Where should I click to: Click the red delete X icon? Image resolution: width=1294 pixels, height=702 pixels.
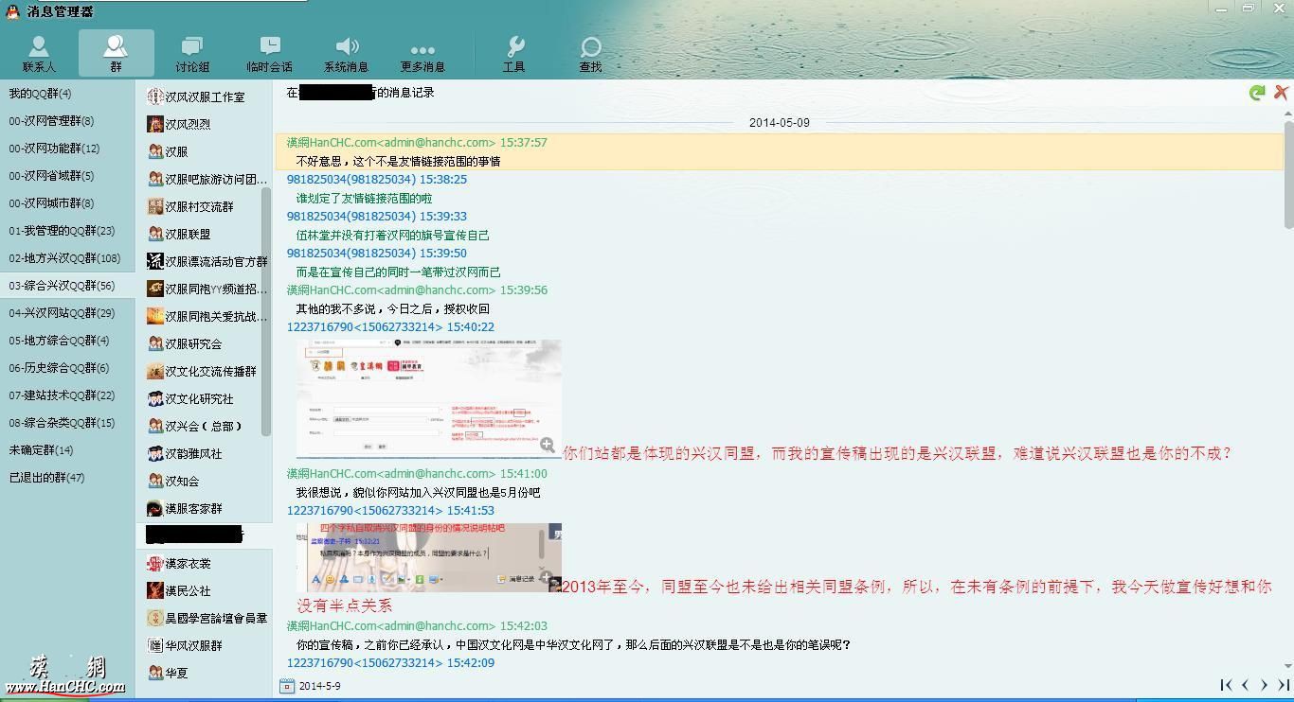coord(1281,93)
